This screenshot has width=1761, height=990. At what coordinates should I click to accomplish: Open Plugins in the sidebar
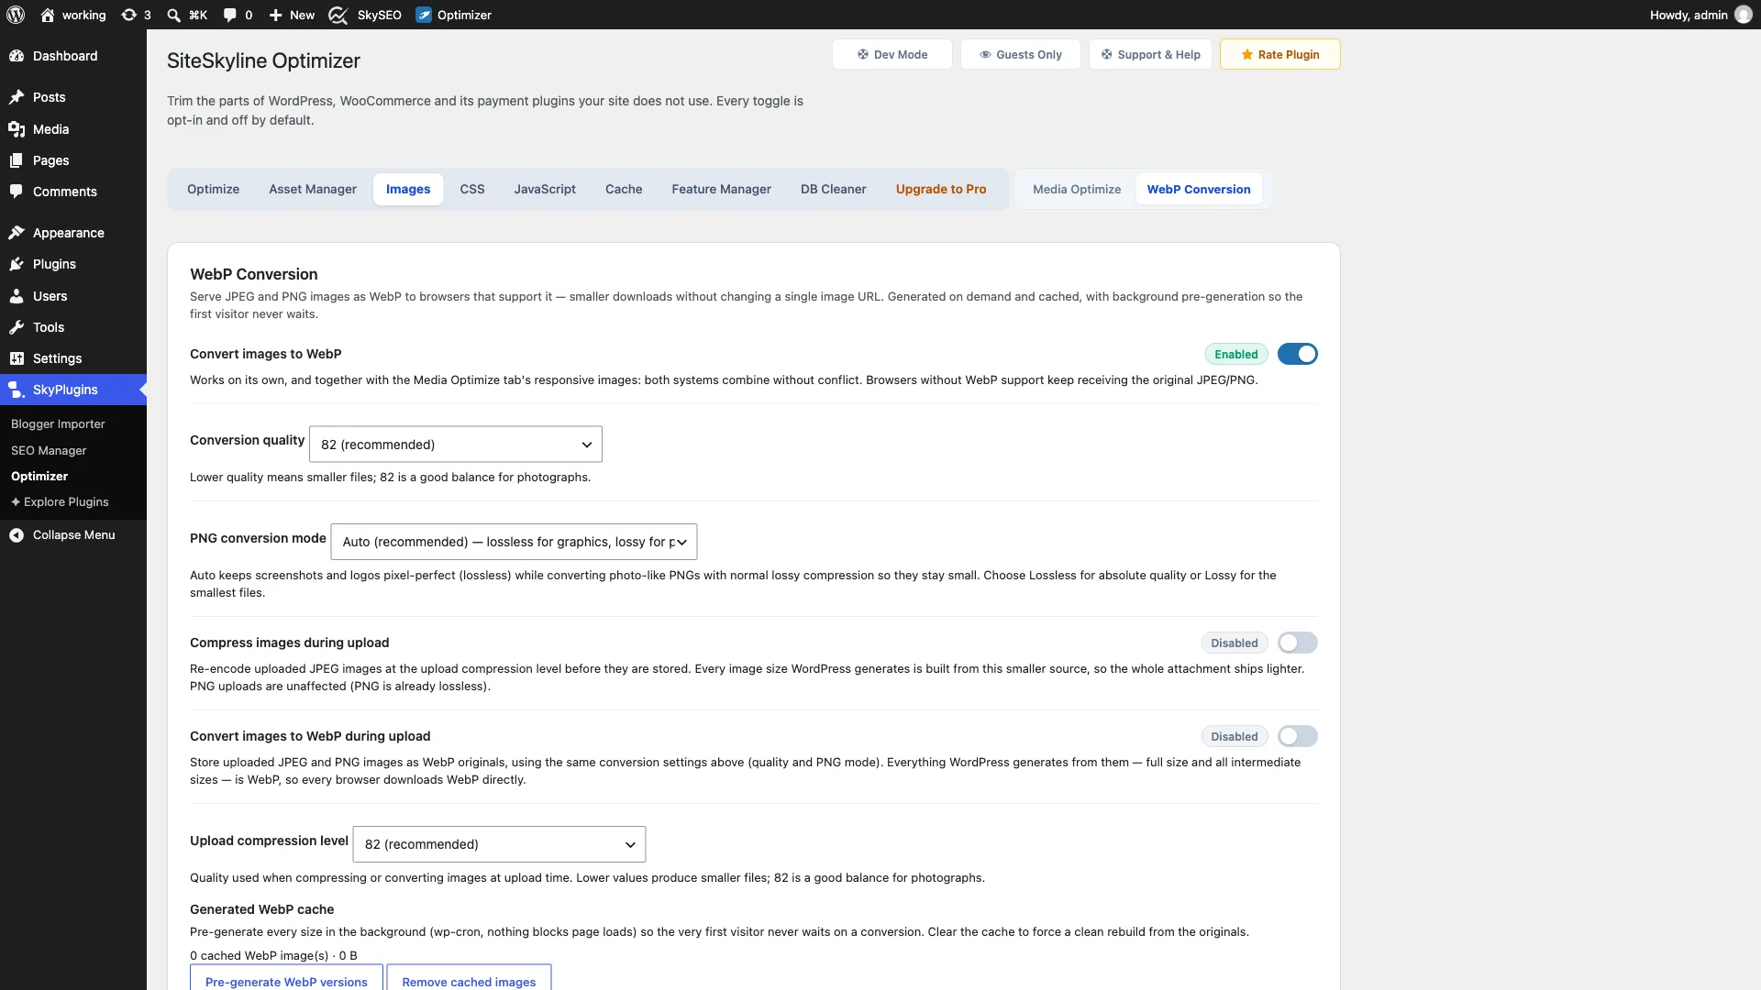tap(73, 264)
